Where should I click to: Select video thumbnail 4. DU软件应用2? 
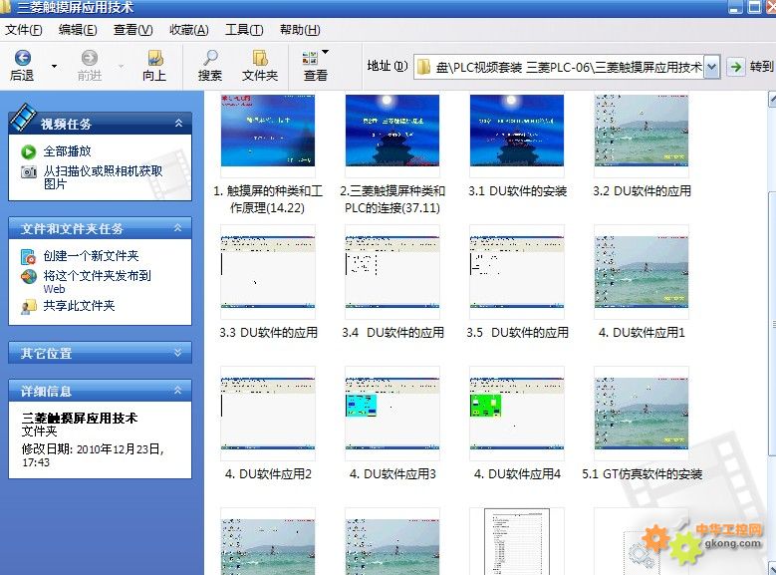tap(268, 414)
